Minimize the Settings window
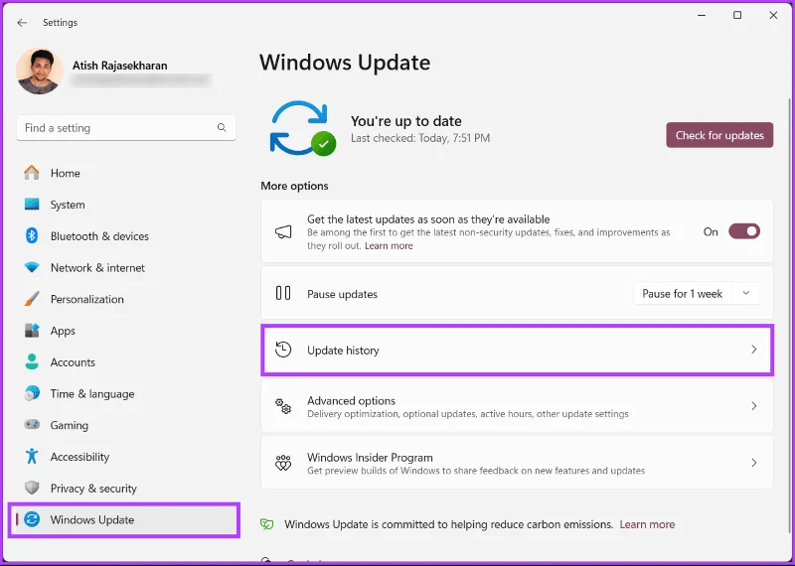 [x=702, y=16]
